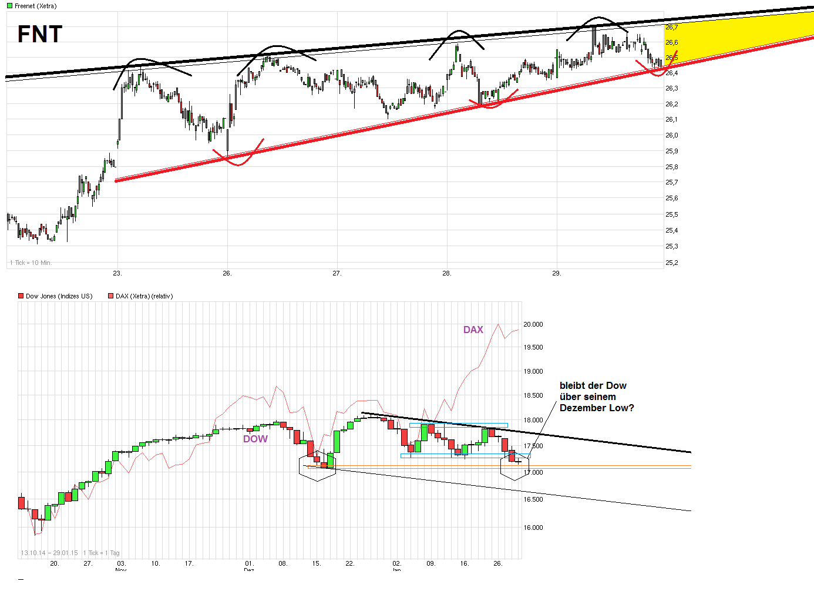Screen dimensions: 814x598
Task: Click the '27.' date label on Dow chart
Action: [x=88, y=563]
